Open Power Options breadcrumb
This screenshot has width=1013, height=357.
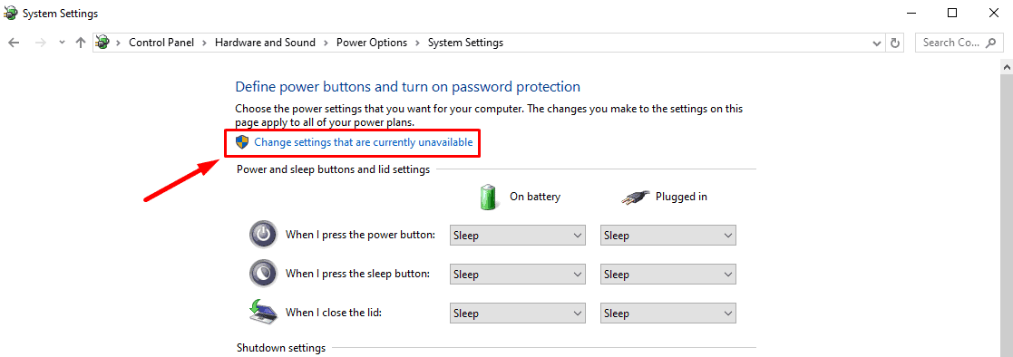click(372, 43)
